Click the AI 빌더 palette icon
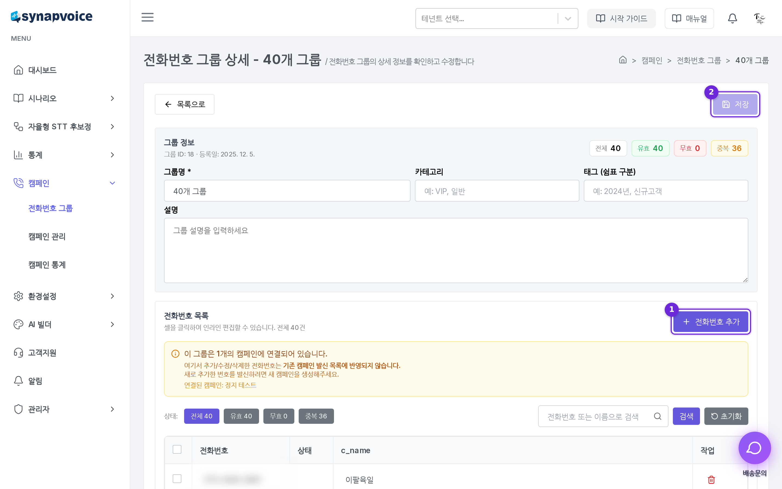 pyautogui.click(x=18, y=324)
